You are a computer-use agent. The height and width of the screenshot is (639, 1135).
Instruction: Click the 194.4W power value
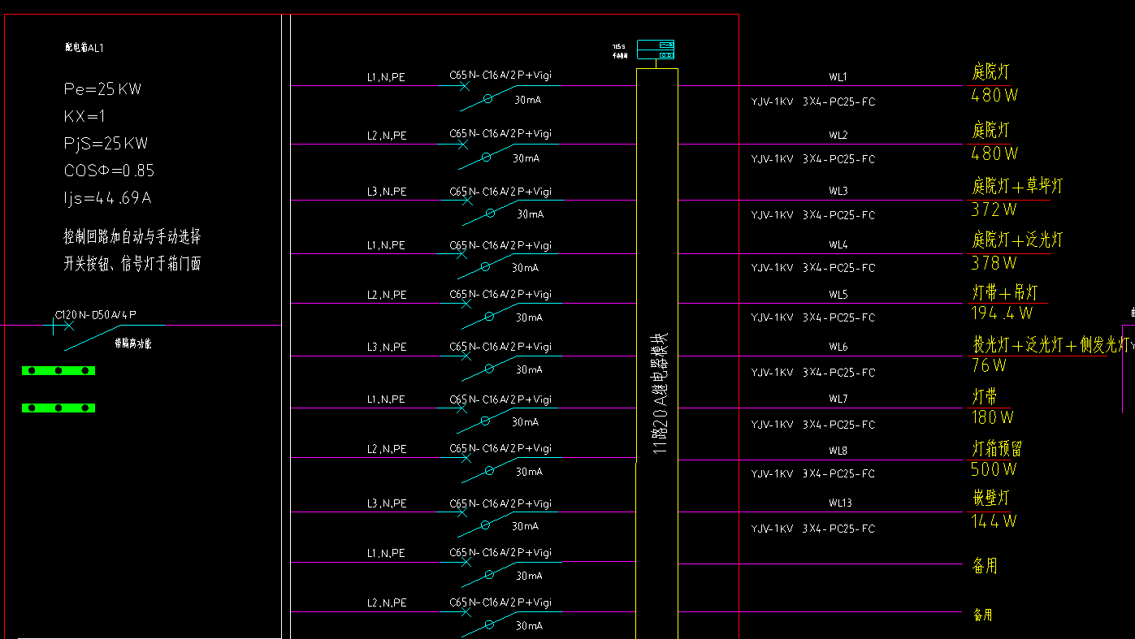coord(1002,313)
